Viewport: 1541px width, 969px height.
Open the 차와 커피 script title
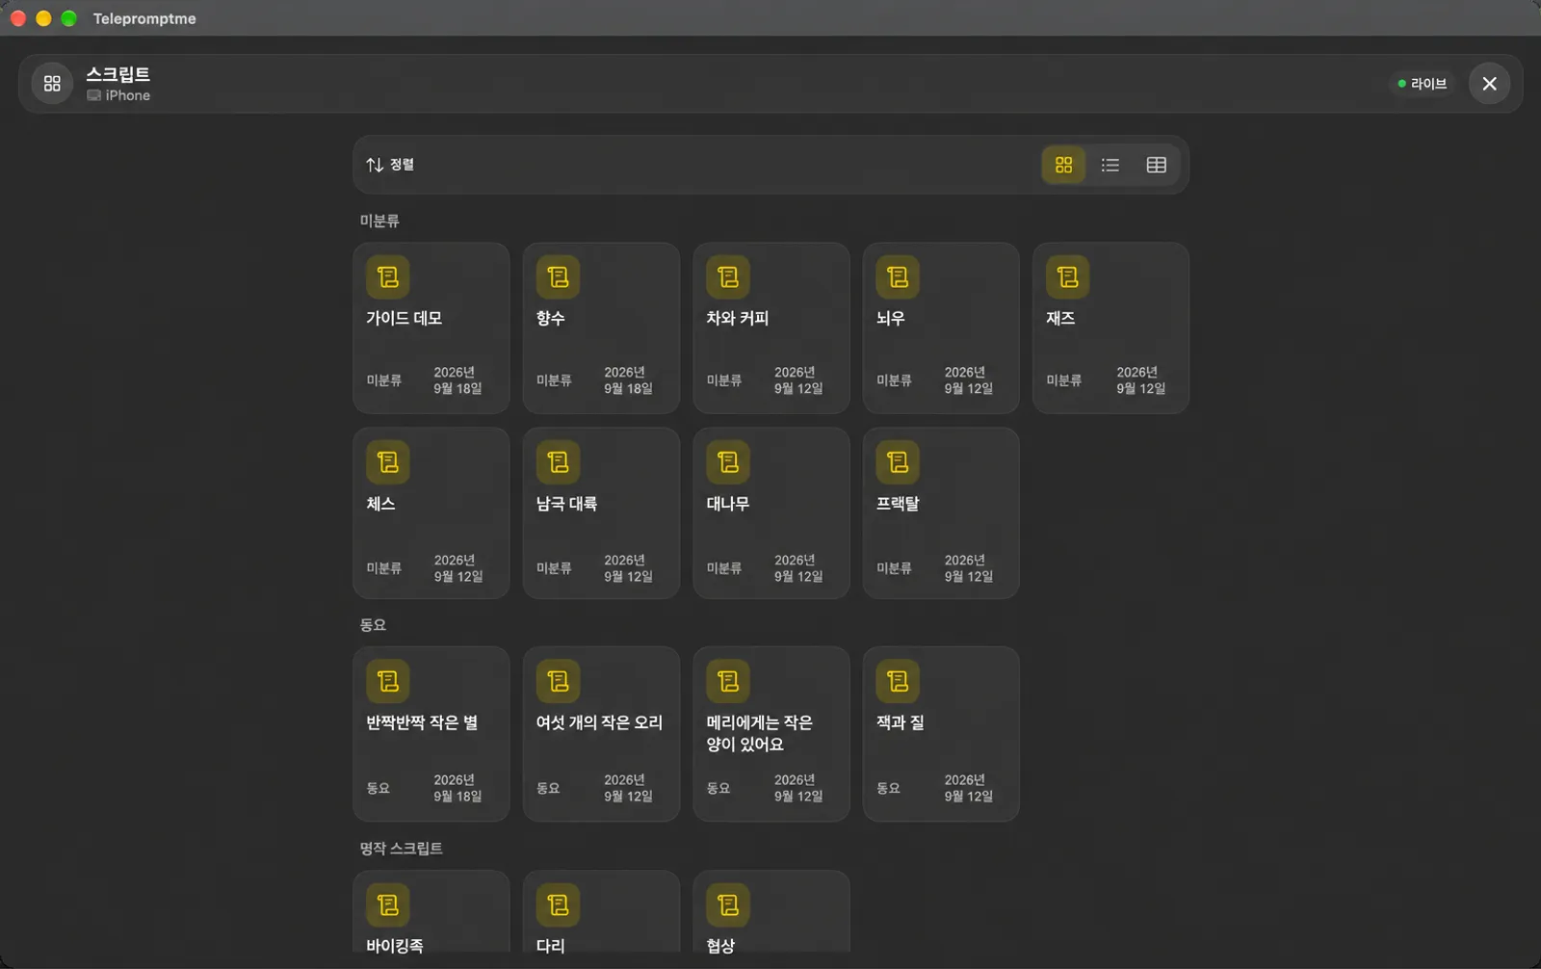coord(737,318)
